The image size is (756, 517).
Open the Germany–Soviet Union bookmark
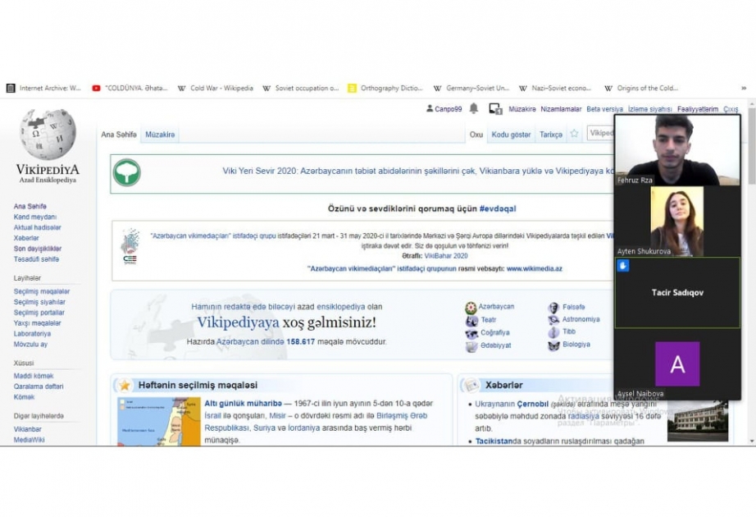(471, 89)
